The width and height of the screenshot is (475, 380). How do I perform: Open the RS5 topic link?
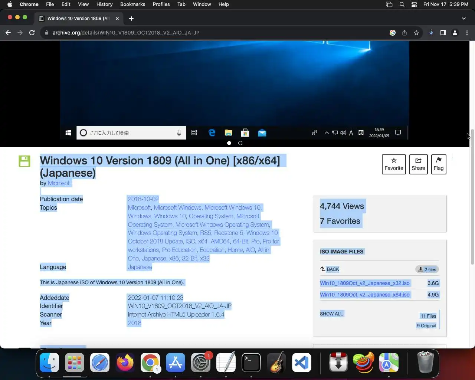coord(206,233)
